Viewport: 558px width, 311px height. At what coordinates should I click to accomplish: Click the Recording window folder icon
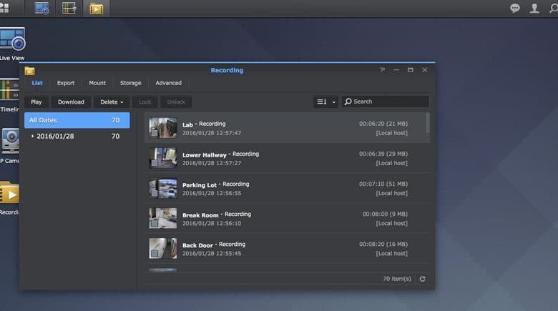coord(29,71)
